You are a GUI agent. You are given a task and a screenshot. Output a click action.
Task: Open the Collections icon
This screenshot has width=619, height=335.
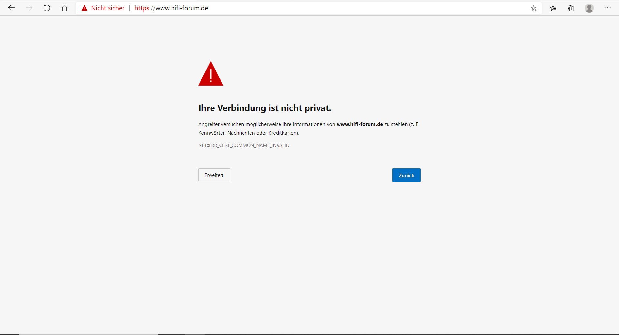tap(571, 8)
